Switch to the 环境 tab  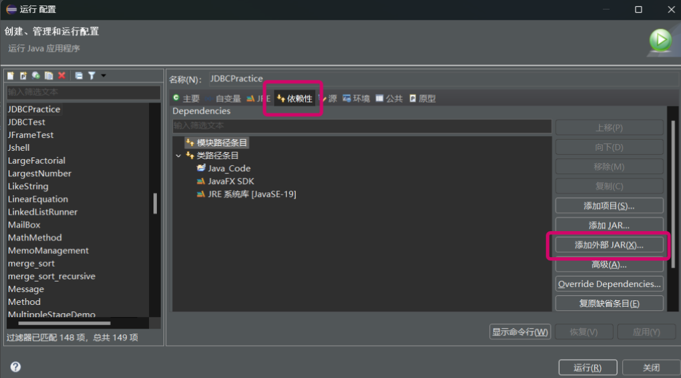[361, 99]
